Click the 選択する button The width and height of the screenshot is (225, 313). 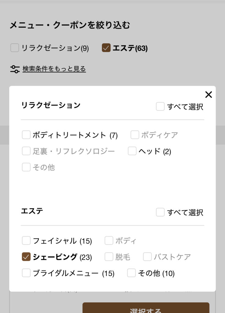click(146, 308)
